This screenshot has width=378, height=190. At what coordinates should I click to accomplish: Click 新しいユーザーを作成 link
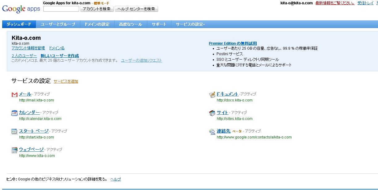pyautogui.click(x=60, y=56)
